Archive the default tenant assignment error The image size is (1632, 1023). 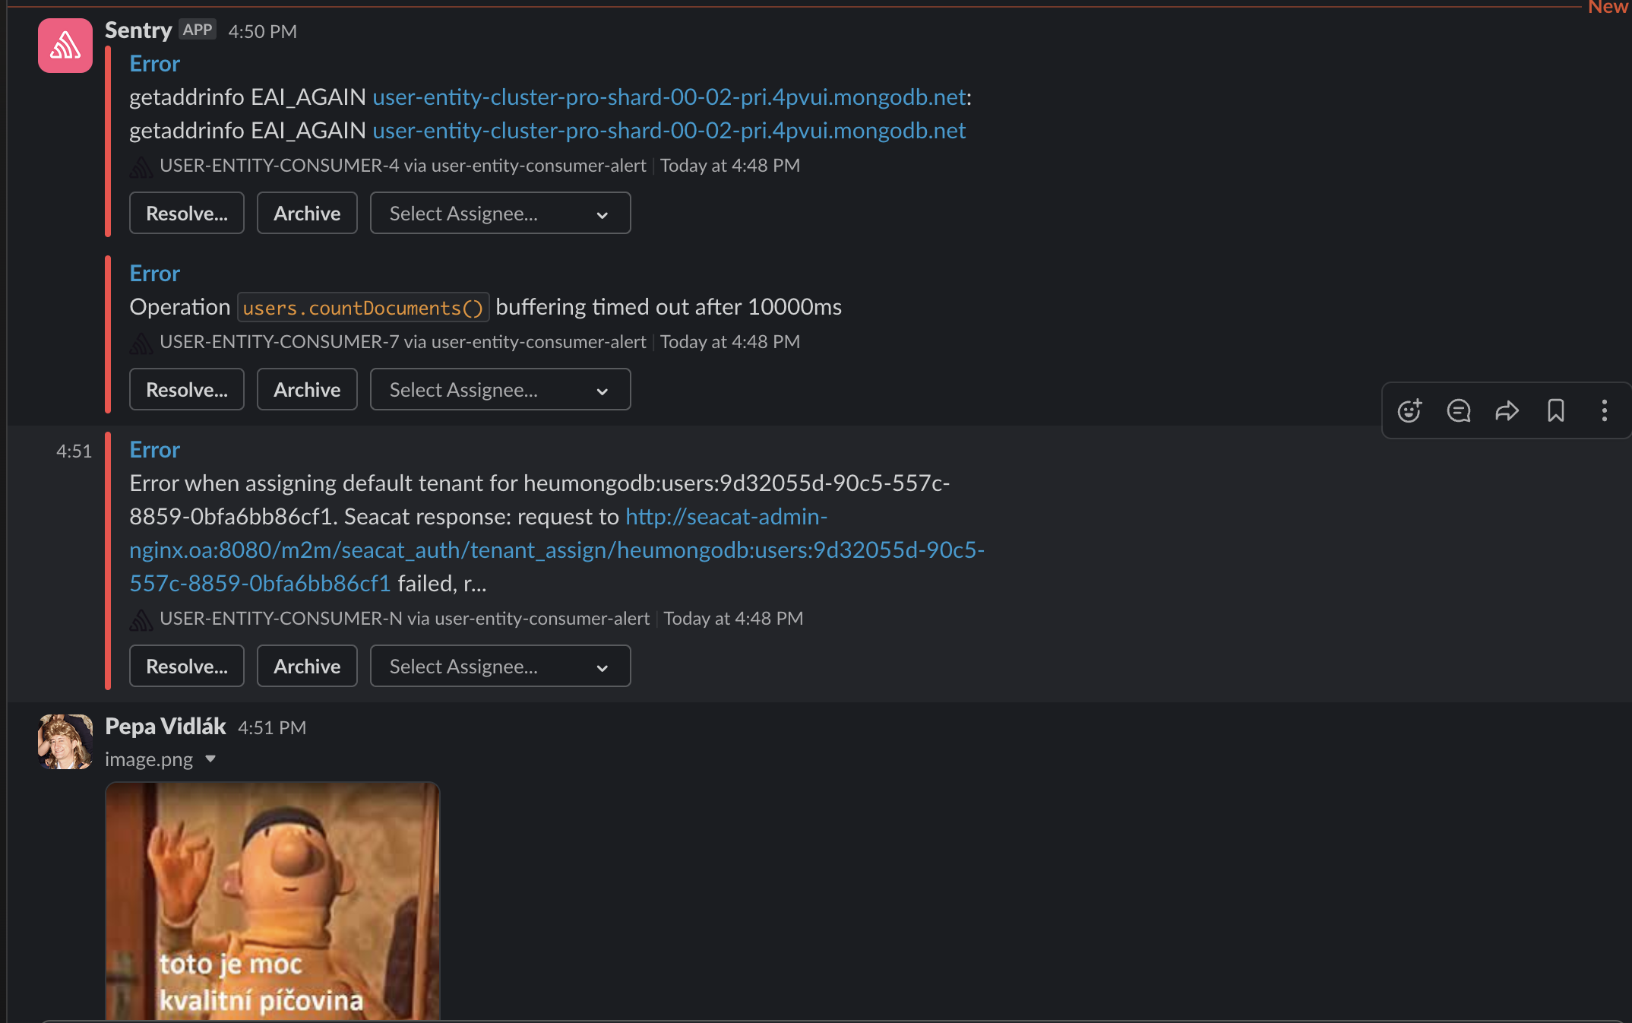(307, 667)
